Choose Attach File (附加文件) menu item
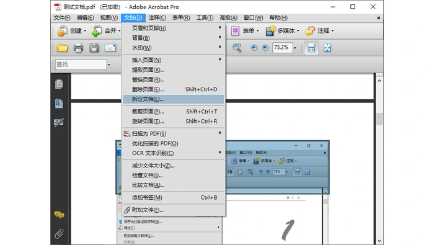The image size is (434, 245). tap(173, 210)
